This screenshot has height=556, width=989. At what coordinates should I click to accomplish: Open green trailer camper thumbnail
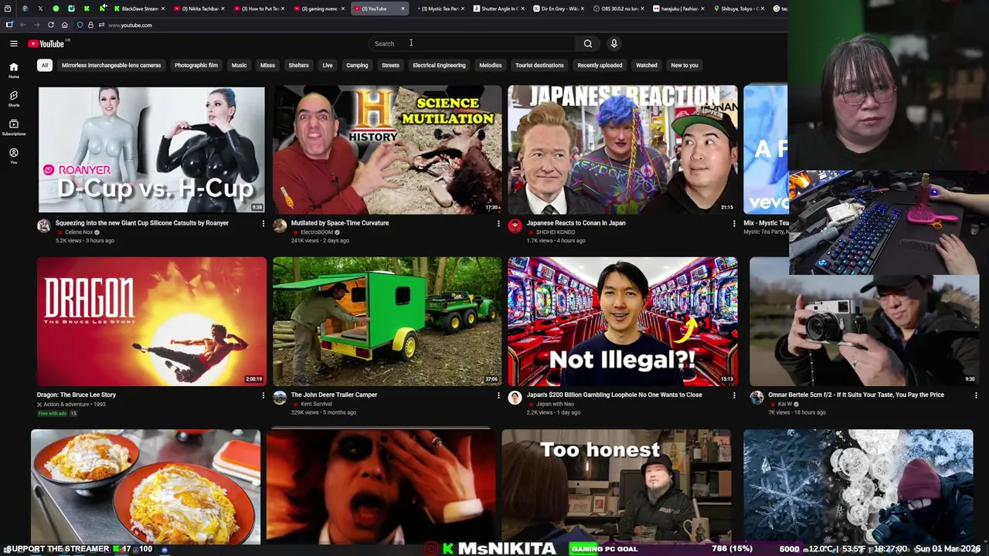(x=387, y=321)
